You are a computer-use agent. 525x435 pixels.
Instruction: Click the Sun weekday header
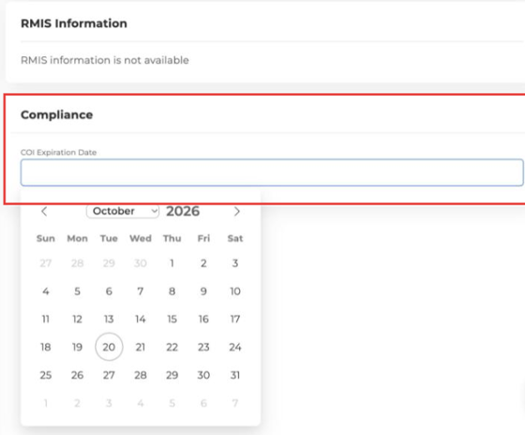pos(46,238)
